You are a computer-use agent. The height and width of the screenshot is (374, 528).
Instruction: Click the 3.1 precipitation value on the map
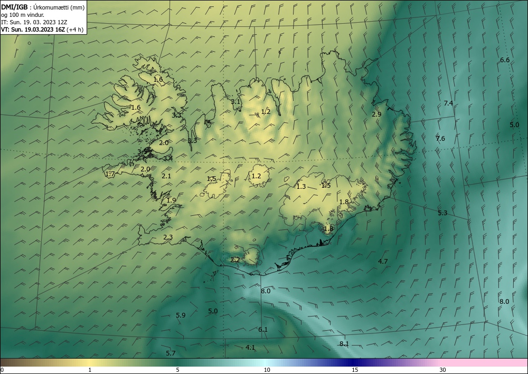click(x=235, y=102)
